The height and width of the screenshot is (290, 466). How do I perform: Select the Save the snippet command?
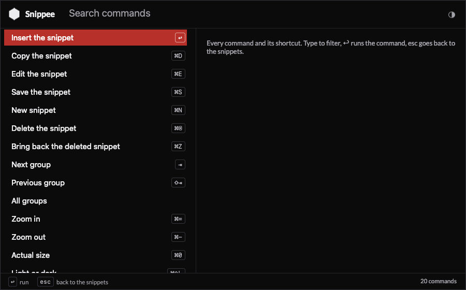click(x=95, y=92)
